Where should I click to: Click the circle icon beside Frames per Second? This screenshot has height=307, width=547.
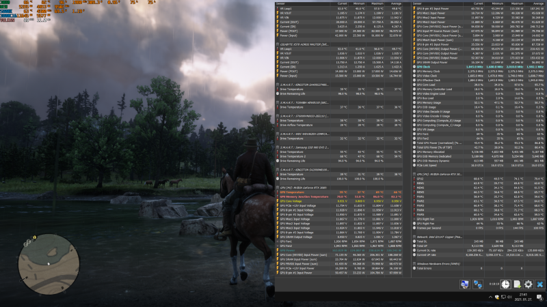(414, 228)
